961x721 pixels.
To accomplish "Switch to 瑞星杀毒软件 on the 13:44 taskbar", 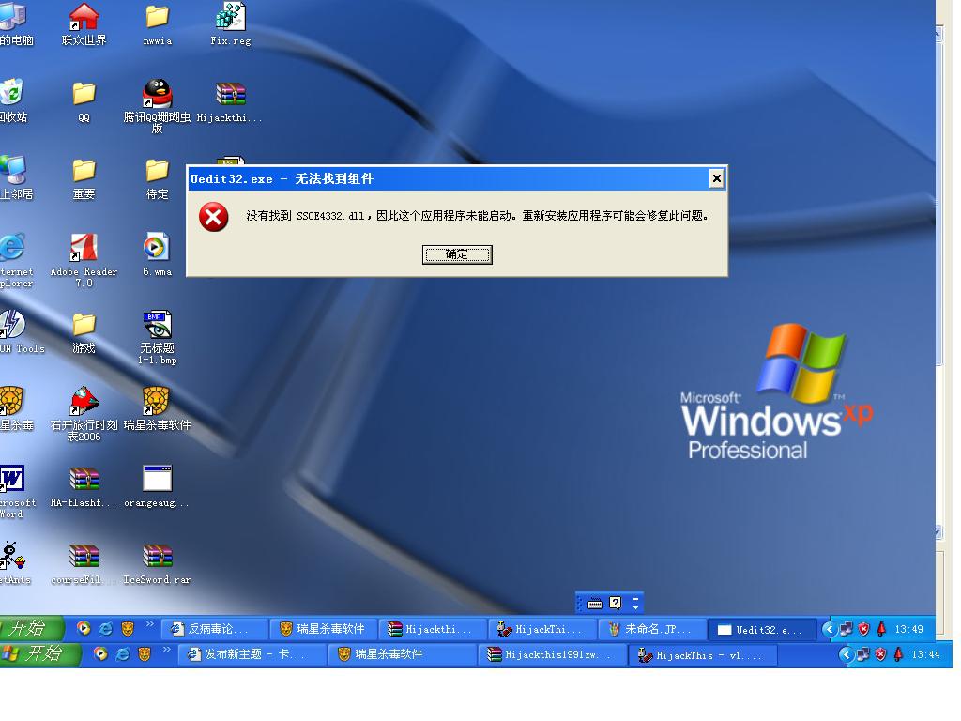I will pyautogui.click(x=403, y=654).
